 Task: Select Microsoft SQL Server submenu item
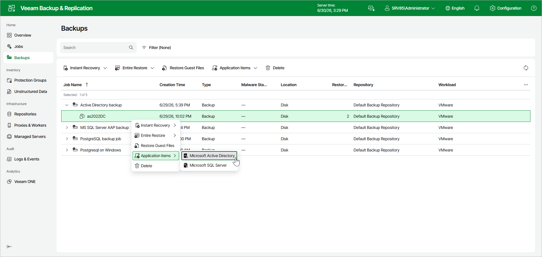(209, 165)
